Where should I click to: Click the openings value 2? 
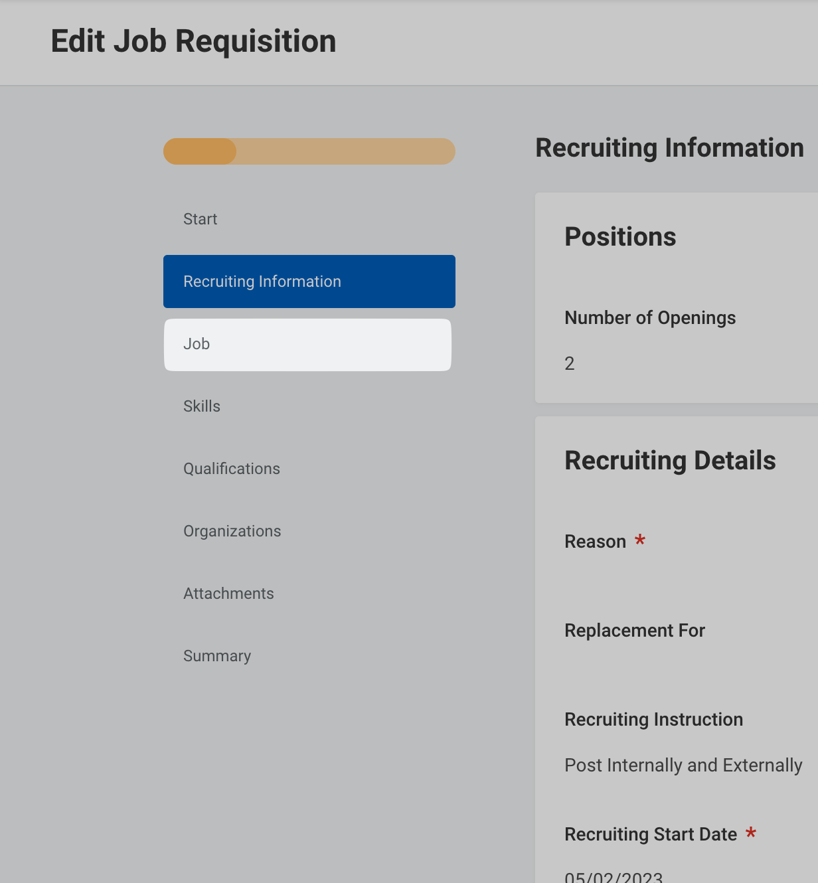(570, 364)
